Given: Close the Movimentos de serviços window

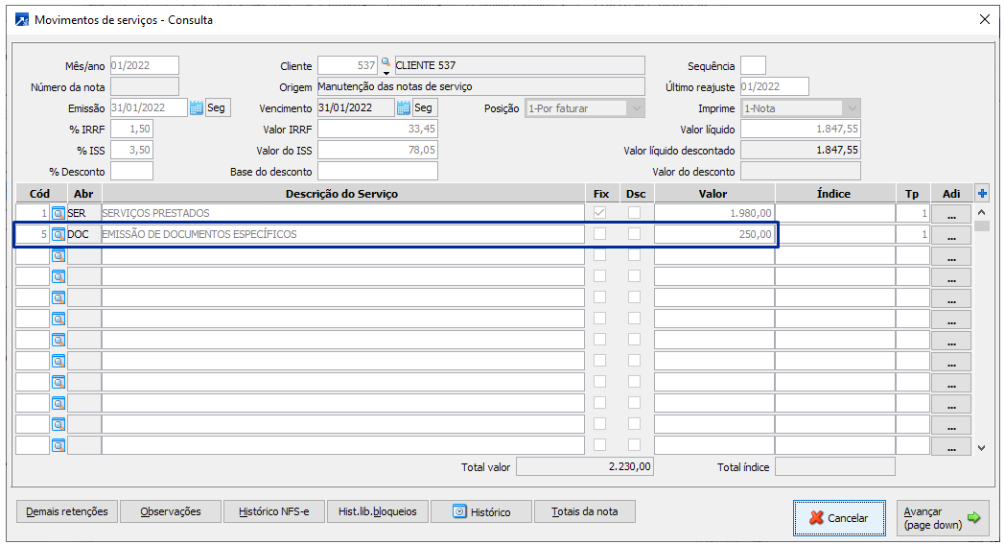Looking at the screenshot, I should click(985, 19).
